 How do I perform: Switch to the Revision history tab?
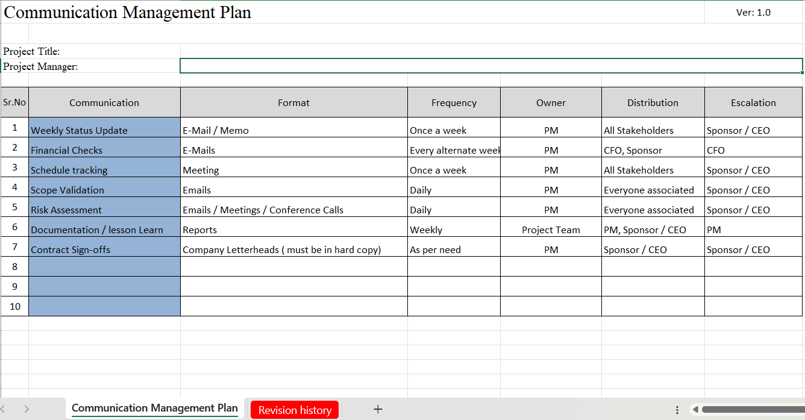click(x=294, y=410)
